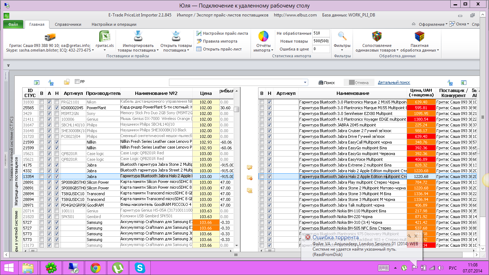Open the Детальный поиск link
The image size is (489, 275).
click(x=394, y=83)
